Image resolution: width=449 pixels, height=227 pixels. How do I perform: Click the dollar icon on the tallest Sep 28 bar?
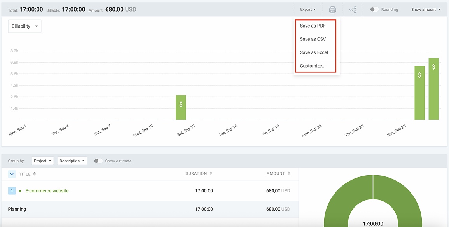433,66
